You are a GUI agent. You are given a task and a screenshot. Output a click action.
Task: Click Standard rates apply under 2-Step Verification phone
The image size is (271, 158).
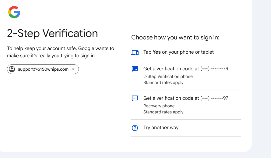(163, 82)
